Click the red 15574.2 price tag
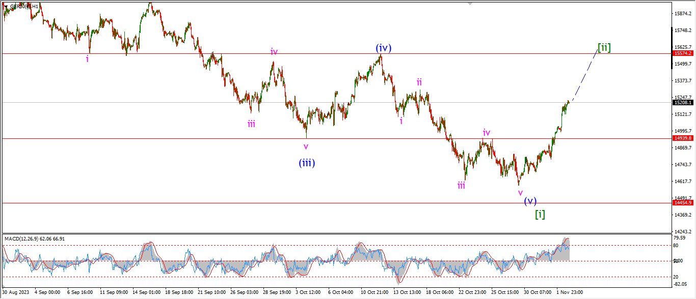 683,53
